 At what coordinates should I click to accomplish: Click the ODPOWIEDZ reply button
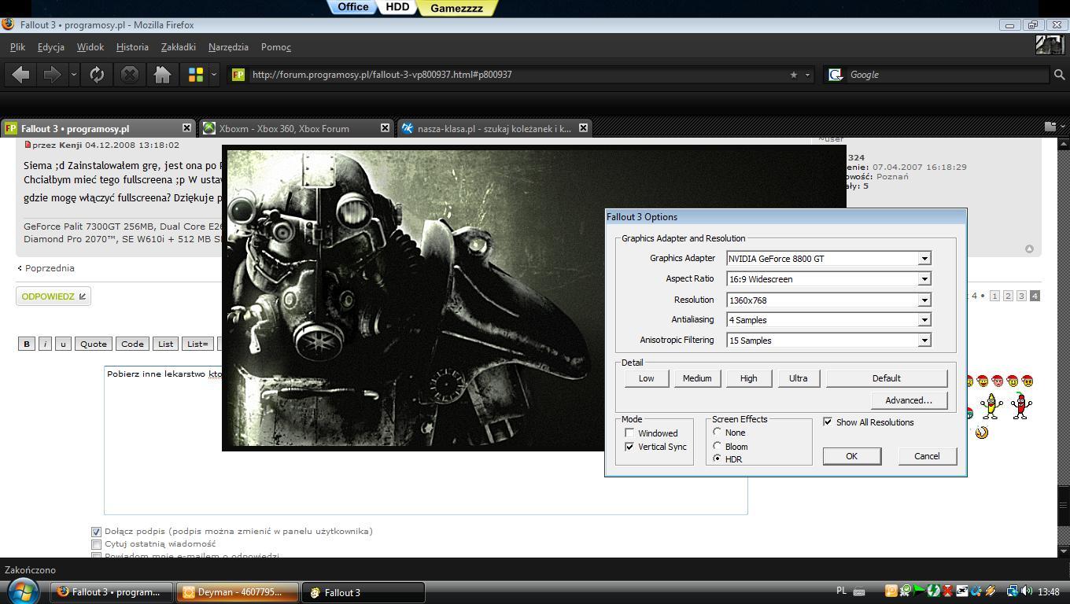coord(53,296)
